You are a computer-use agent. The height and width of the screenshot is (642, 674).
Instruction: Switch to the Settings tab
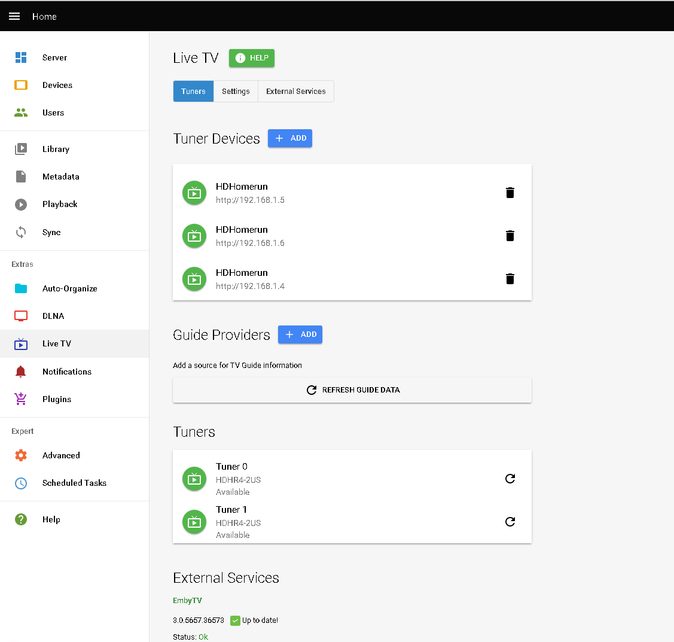(x=236, y=91)
